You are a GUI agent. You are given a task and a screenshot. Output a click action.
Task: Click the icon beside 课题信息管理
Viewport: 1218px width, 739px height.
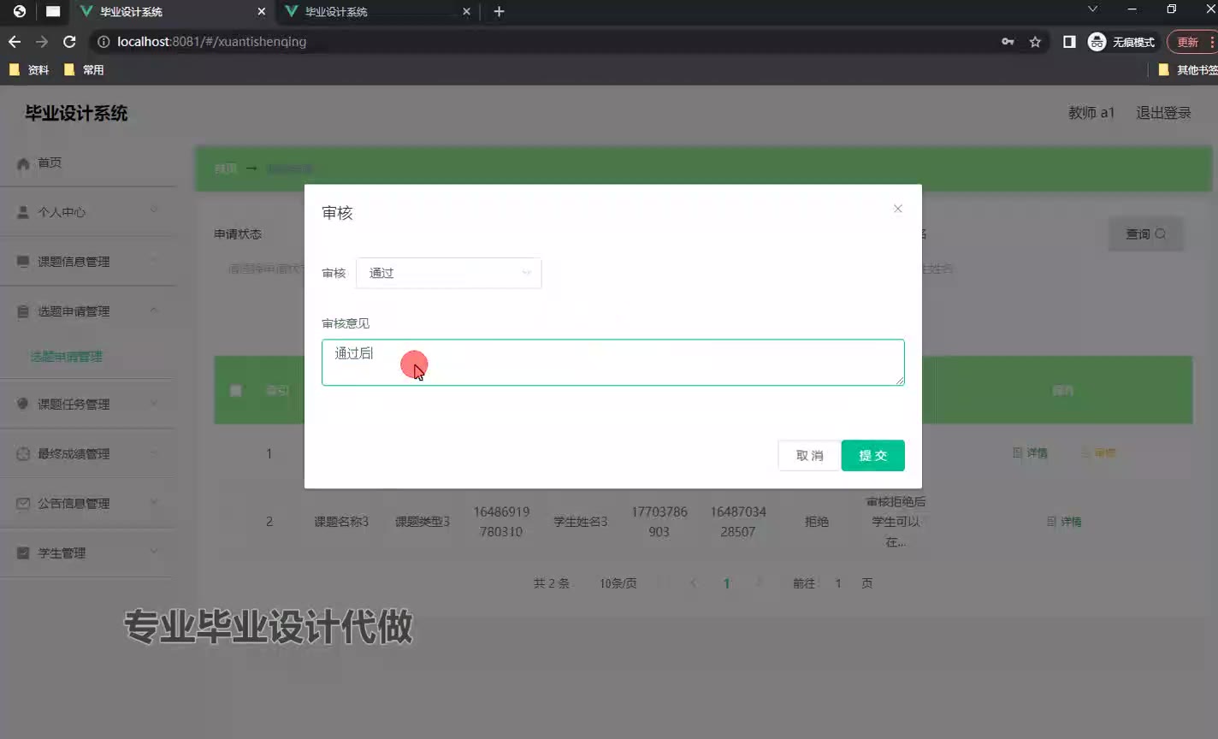[23, 262]
